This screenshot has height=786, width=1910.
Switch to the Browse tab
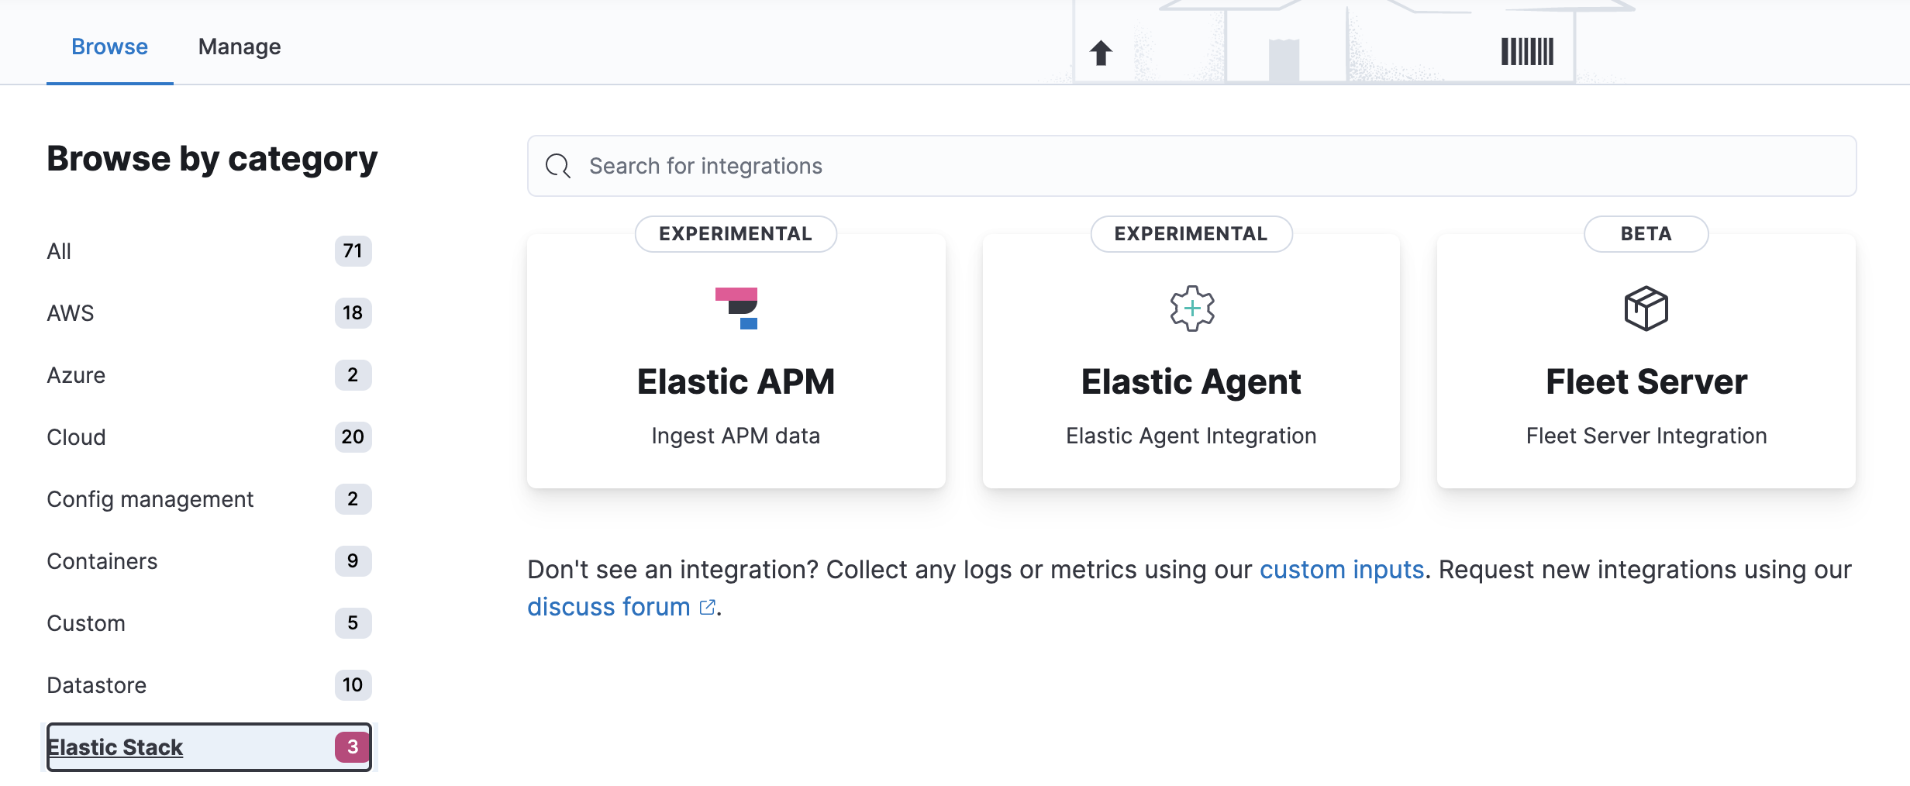tap(109, 47)
